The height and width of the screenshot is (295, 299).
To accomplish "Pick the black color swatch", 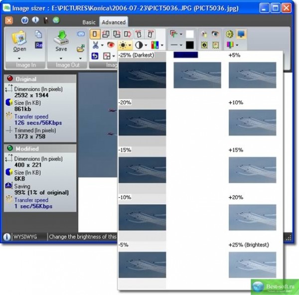I will (x=190, y=45).
